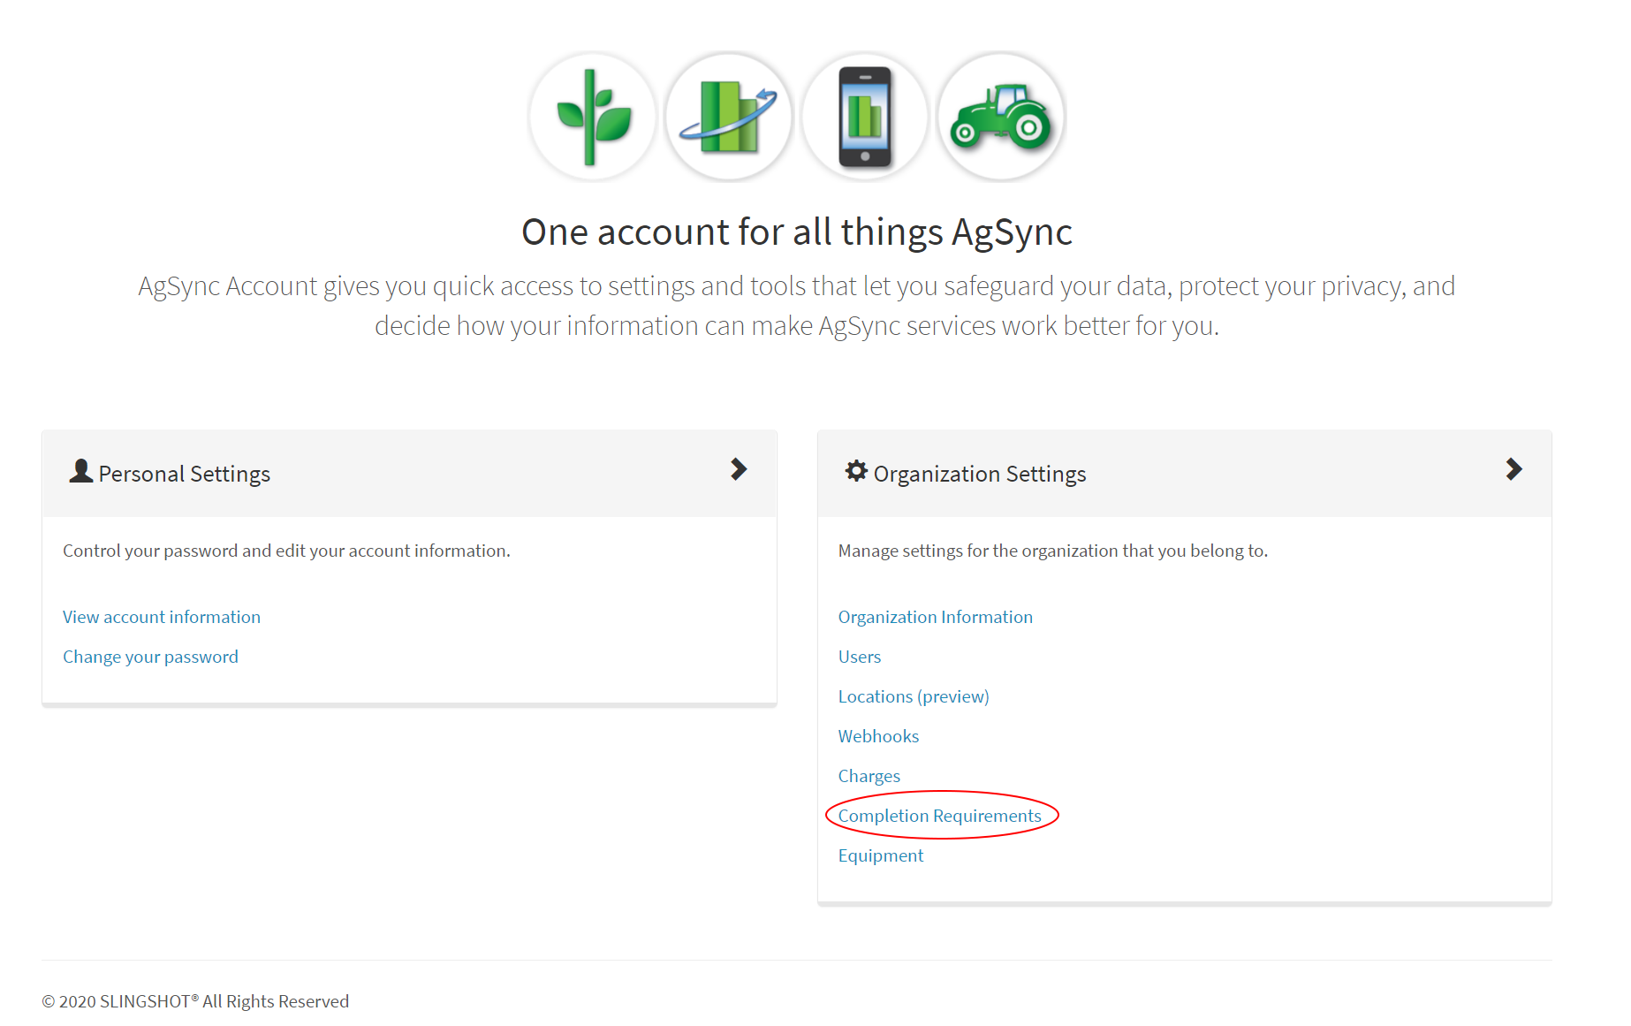Click the gear icon beside Organization Settings
Screen dimensions: 1631x1026
pos(856,471)
